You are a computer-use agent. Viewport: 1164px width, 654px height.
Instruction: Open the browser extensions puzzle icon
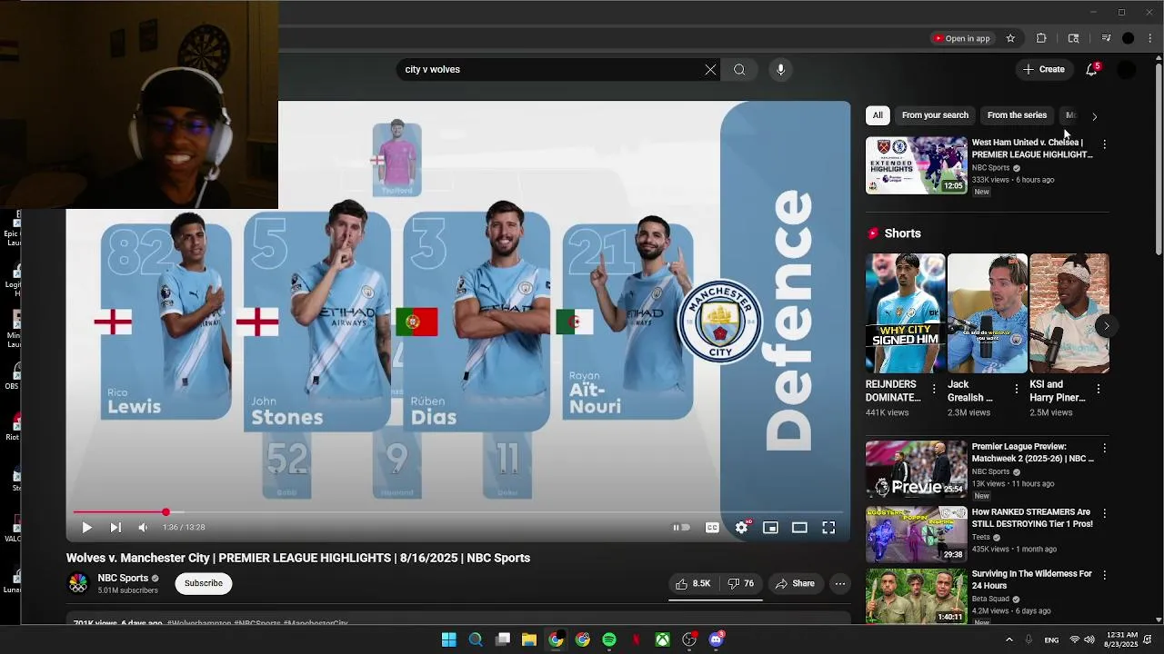(x=1041, y=38)
